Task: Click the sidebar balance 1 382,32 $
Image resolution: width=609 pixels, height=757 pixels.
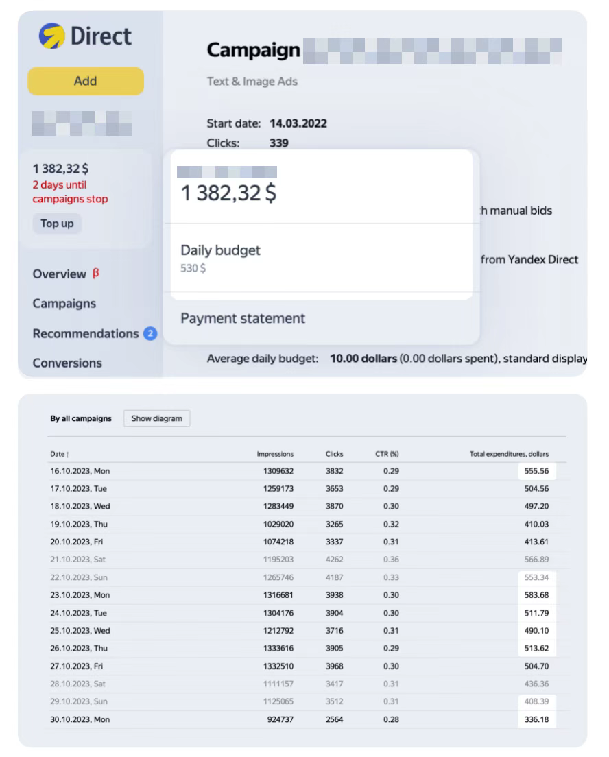Action: tap(60, 169)
